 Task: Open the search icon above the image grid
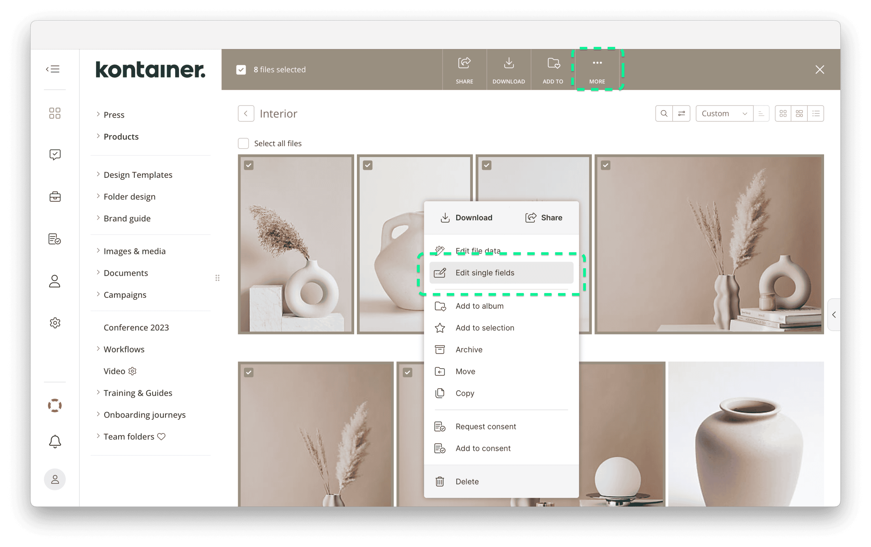tap(664, 113)
